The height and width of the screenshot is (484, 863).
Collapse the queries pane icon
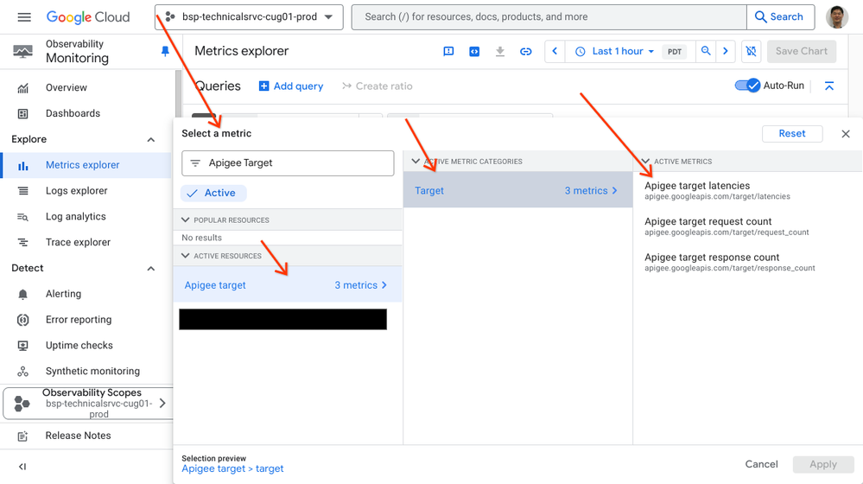point(829,86)
